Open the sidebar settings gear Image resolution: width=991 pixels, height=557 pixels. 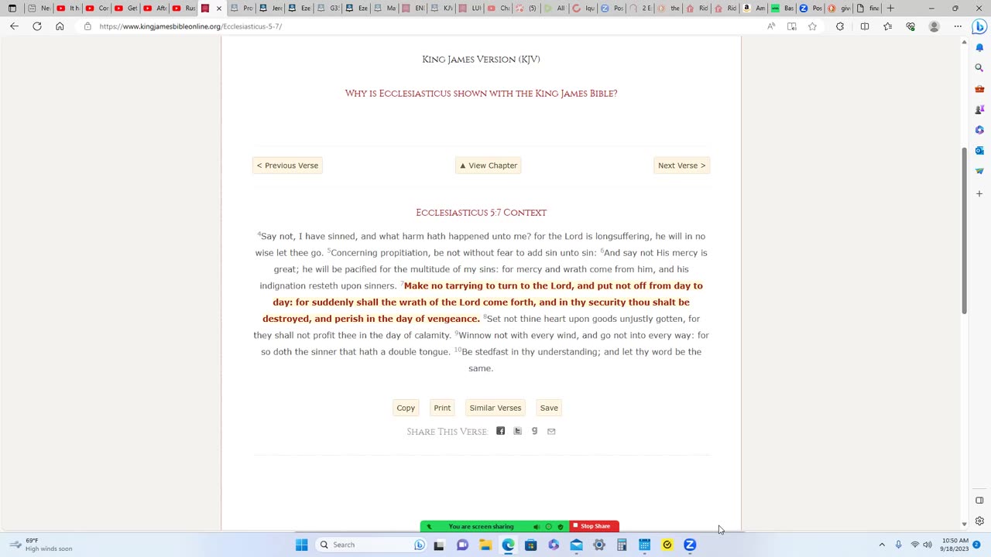click(979, 521)
